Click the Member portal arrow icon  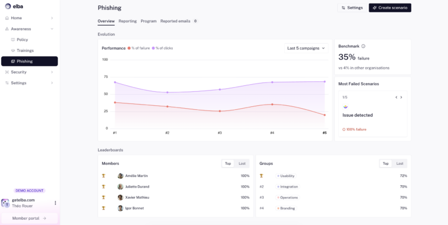point(44,219)
